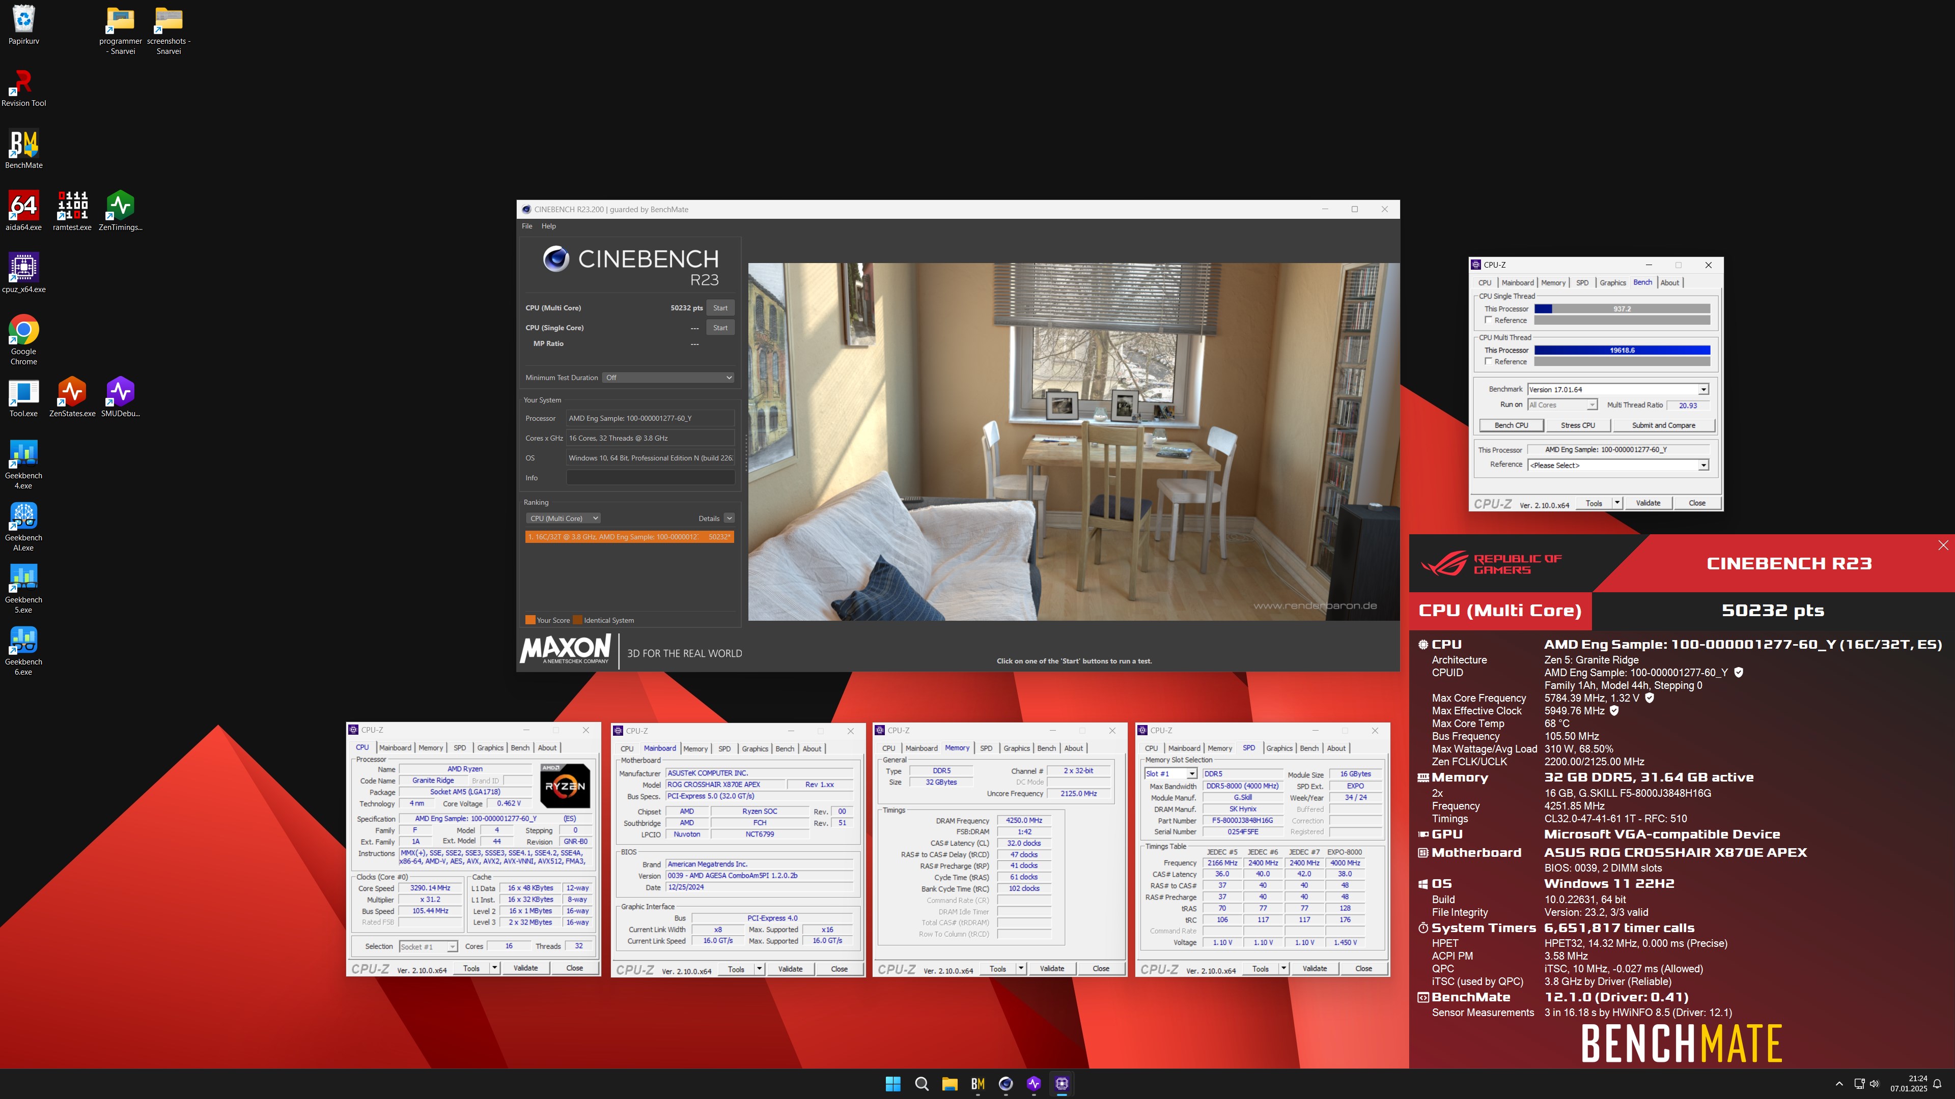Open the screenshots - Snarvei folder shortcut

click(x=169, y=31)
